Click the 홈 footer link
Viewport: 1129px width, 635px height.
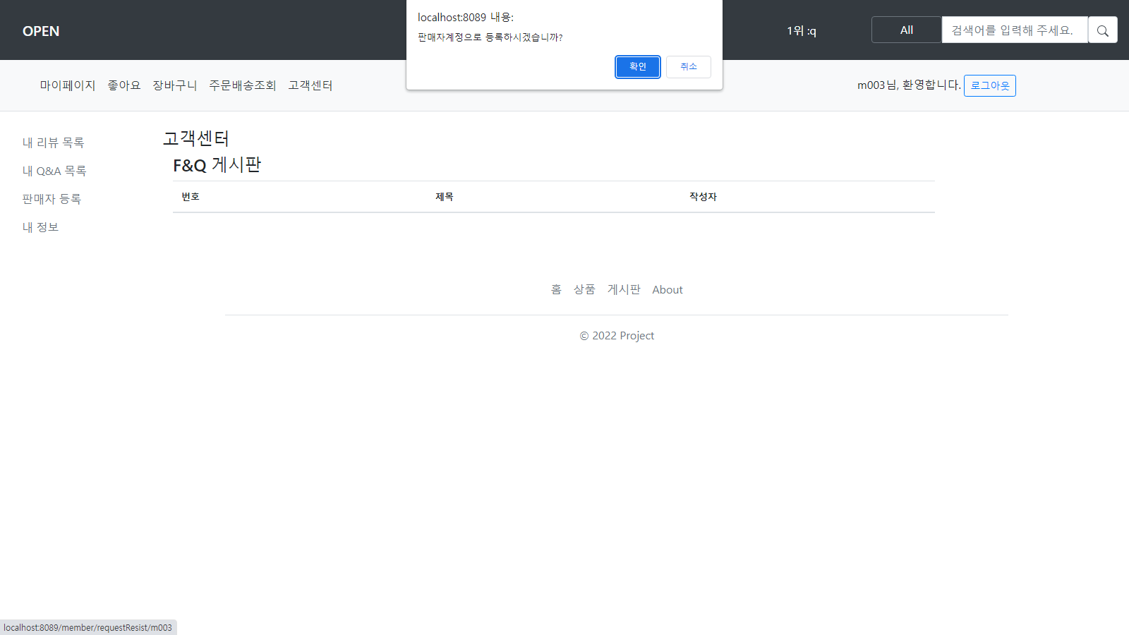557,289
